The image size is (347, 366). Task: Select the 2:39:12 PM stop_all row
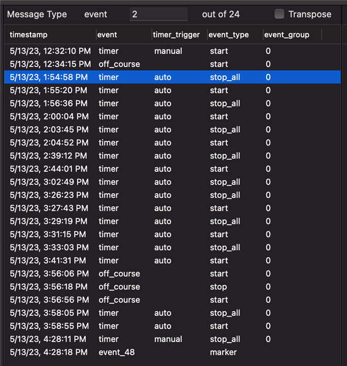[x=172, y=156]
